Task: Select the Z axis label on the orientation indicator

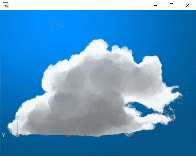Action: (17, 118)
